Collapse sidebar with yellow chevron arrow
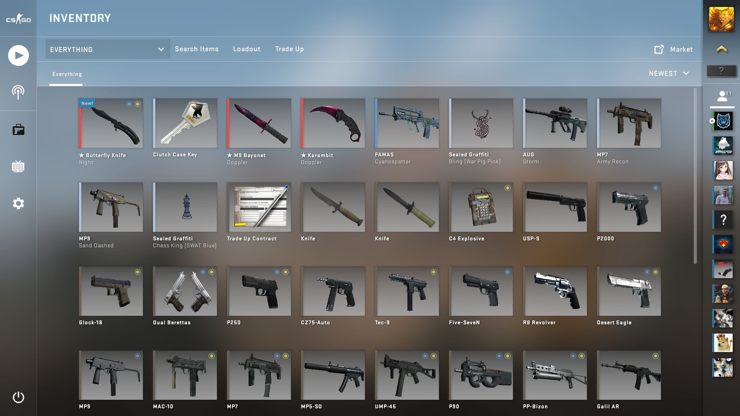This screenshot has width=740, height=416. pos(721,49)
